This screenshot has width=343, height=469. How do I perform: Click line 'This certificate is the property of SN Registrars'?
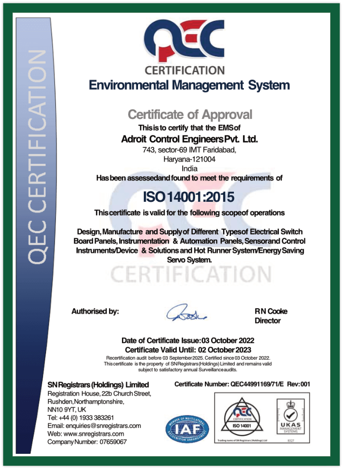[188, 364]
